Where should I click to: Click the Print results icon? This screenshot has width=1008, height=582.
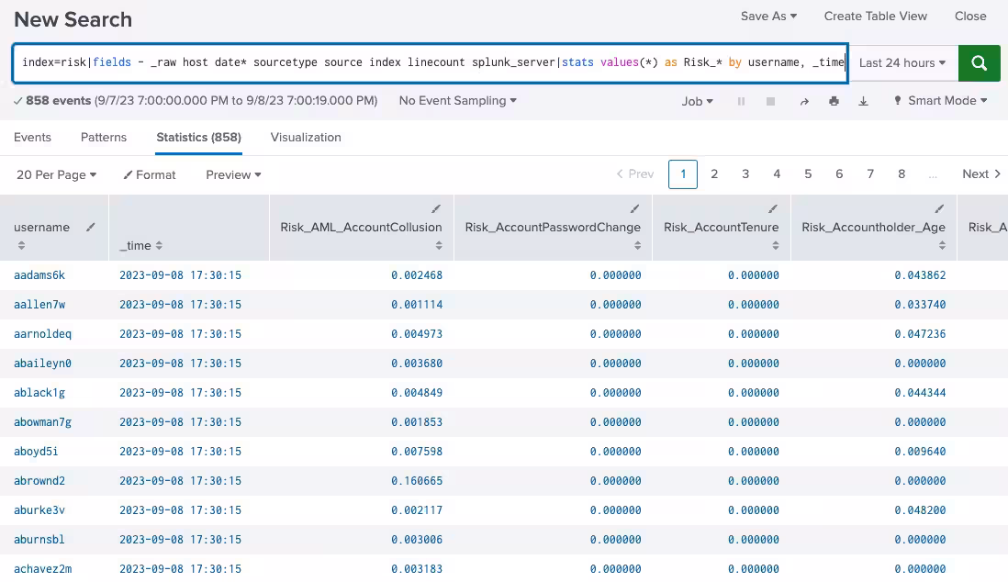834,101
